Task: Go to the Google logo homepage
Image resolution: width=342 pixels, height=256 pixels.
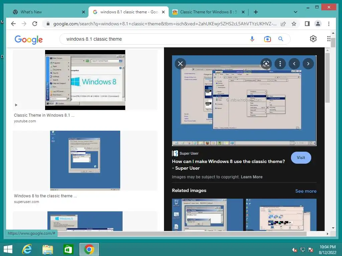Action: (x=29, y=39)
